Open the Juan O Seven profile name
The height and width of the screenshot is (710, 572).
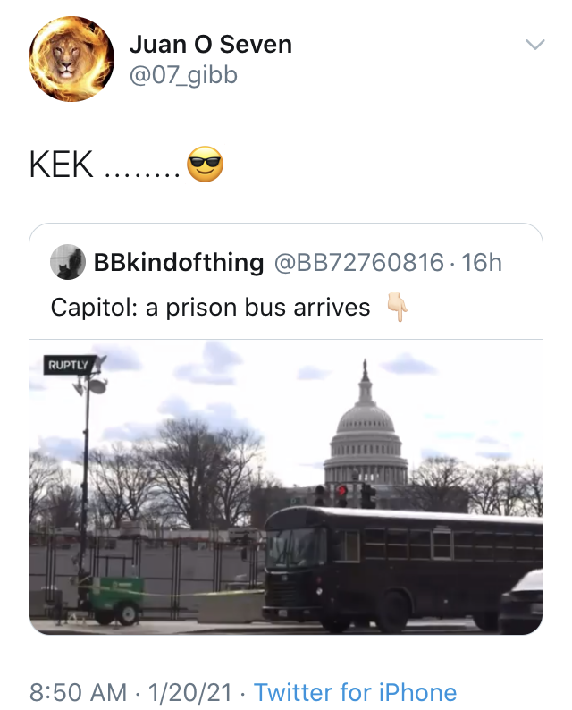pos(210,45)
